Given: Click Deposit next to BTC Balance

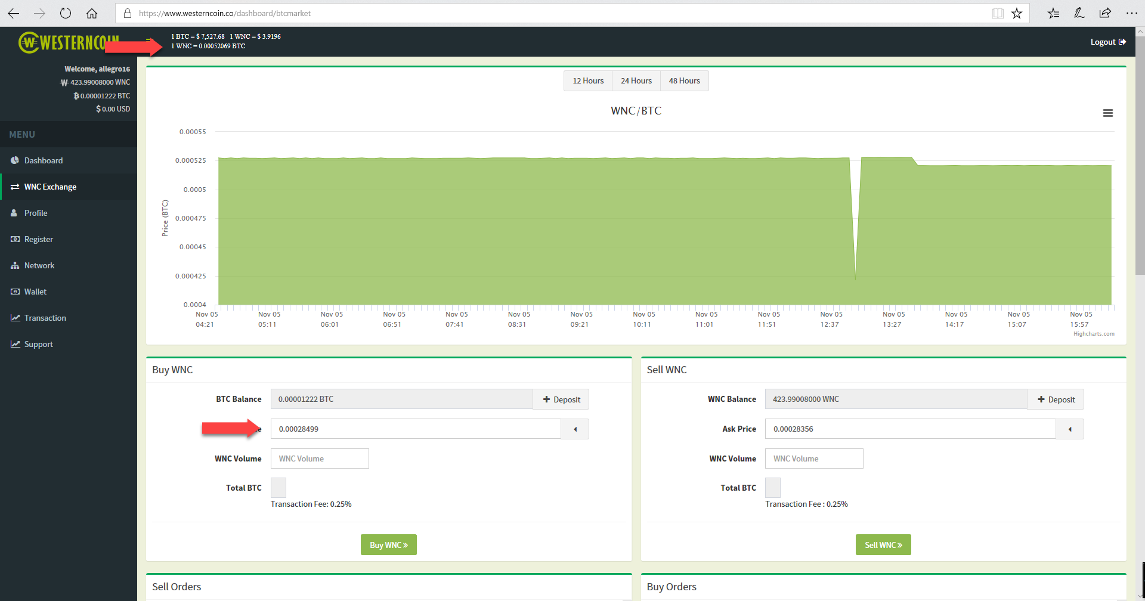Looking at the screenshot, I should (561, 399).
